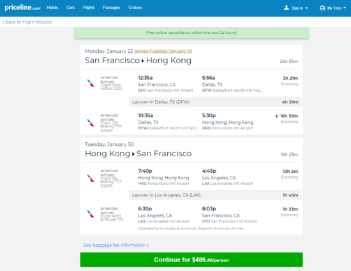
Task: Open the Packages menu item
Action: [112, 8]
